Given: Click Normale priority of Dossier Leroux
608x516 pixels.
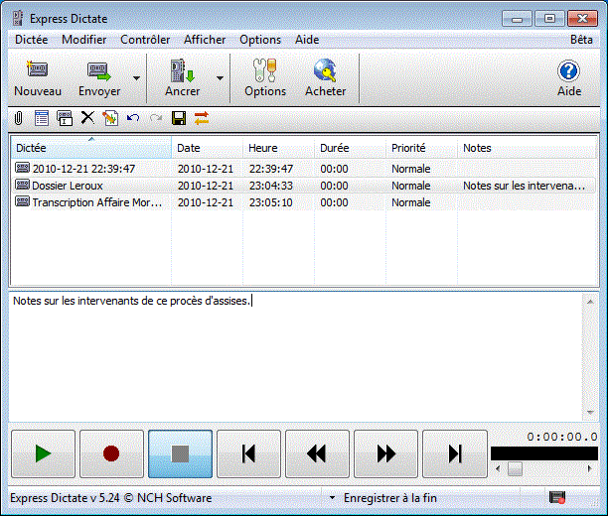Looking at the screenshot, I should click(x=410, y=186).
